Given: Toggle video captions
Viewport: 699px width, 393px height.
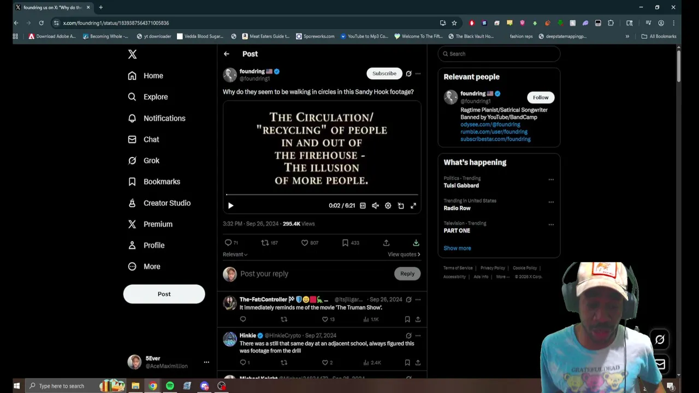Looking at the screenshot, I should 363,206.
